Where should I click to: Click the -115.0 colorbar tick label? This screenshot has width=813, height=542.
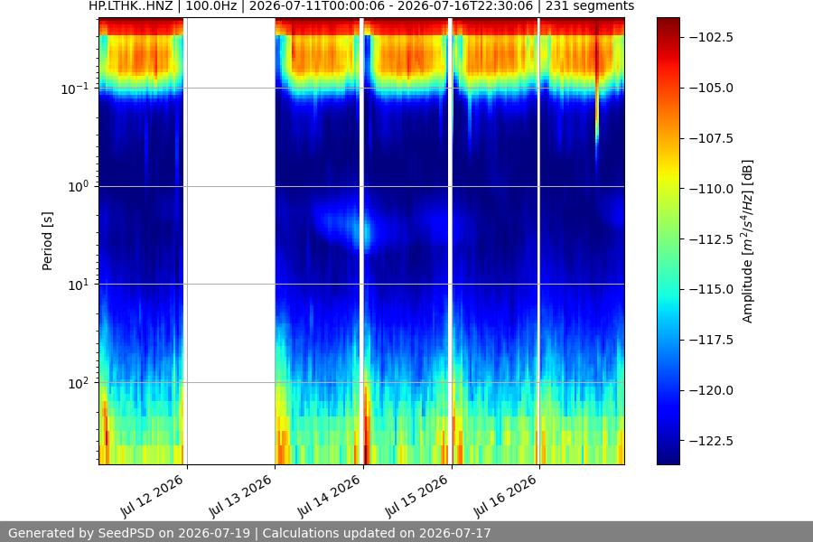click(712, 289)
